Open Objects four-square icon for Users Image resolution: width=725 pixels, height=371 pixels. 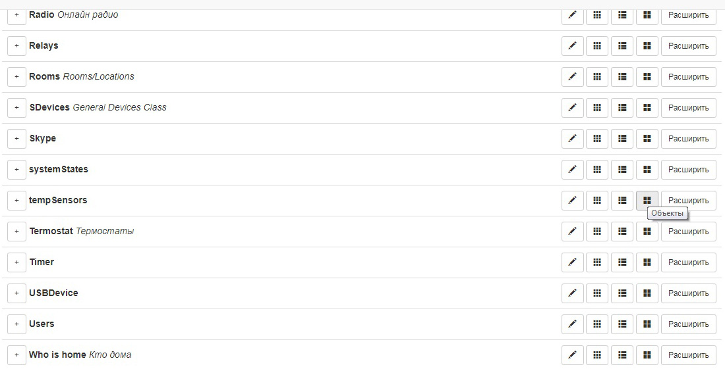pyautogui.click(x=647, y=324)
